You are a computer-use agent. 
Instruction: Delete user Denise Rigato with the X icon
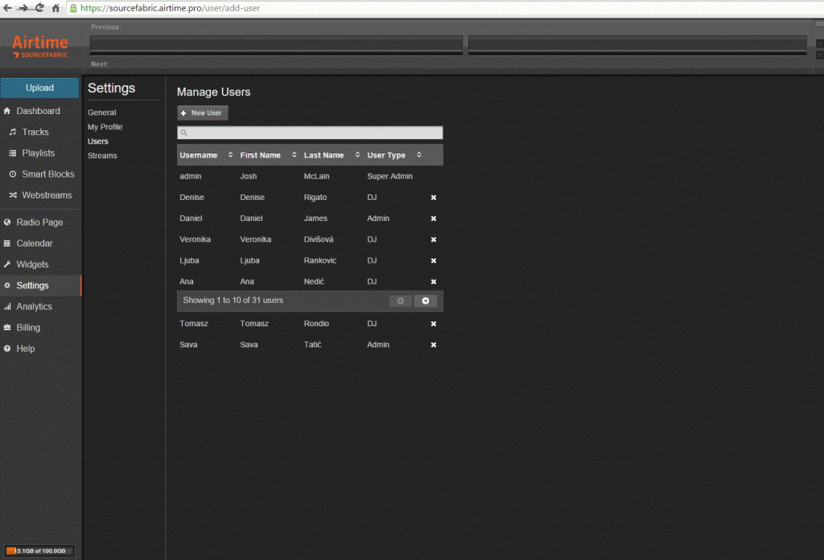(x=434, y=198)
